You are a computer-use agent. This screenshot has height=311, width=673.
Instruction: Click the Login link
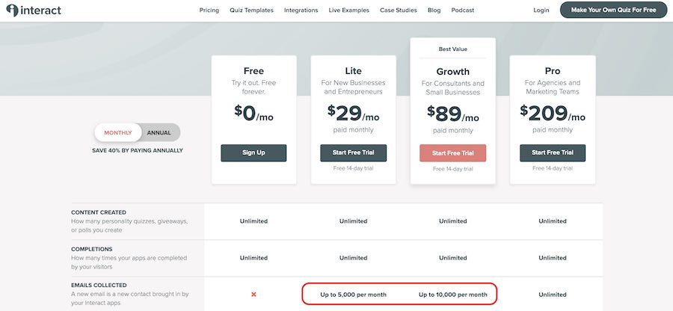(x=541, y=10)
